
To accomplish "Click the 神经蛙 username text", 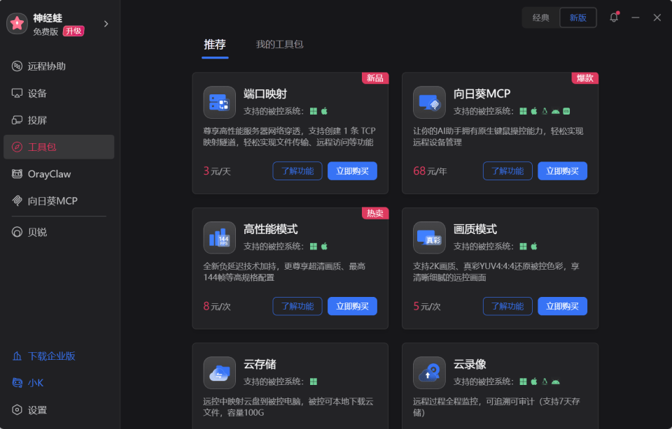I will pos(48,18).
